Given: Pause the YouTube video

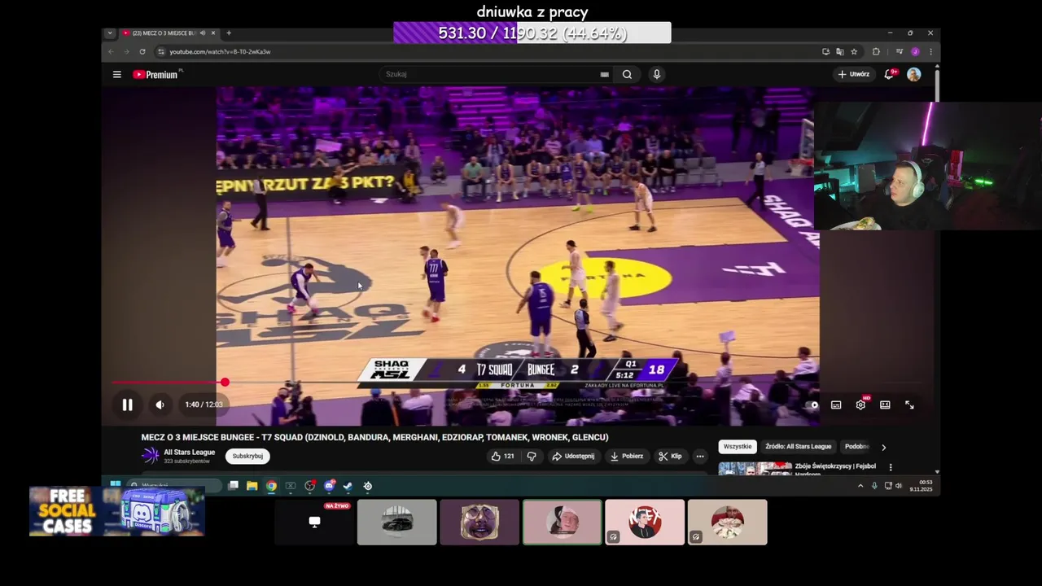Looking at the screenshot, I should (127, 405).
